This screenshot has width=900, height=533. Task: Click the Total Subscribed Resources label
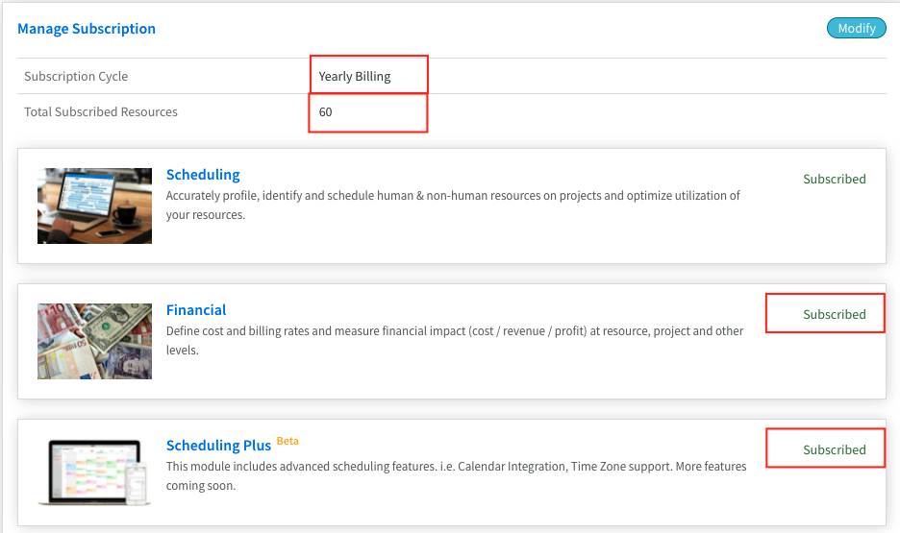(100, 111)
